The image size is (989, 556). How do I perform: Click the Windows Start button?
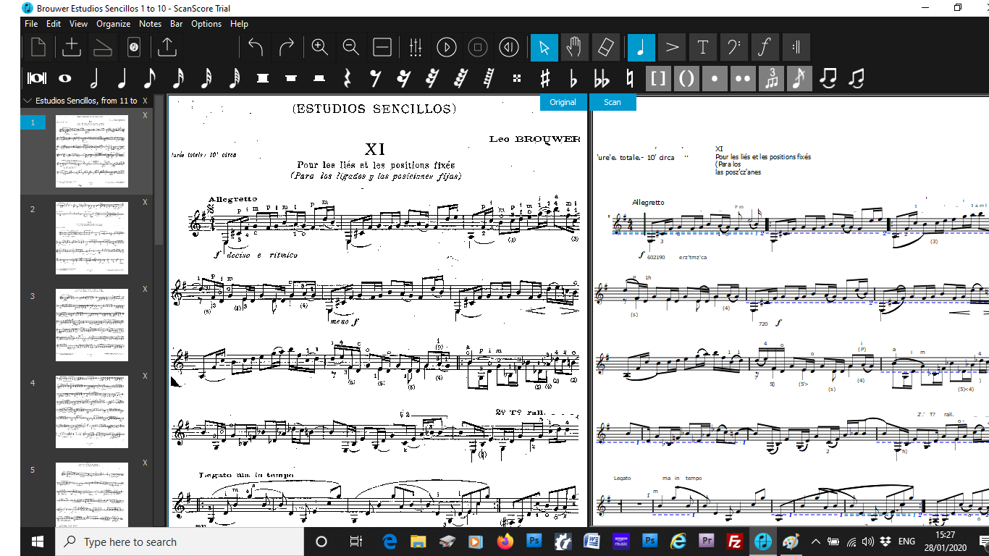pyautogui.click(x=38, y=542)
